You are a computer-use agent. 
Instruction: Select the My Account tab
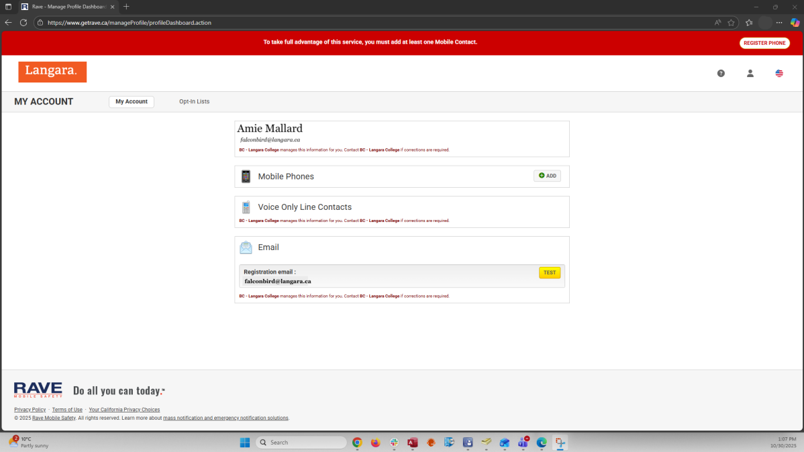pos(132,102)
